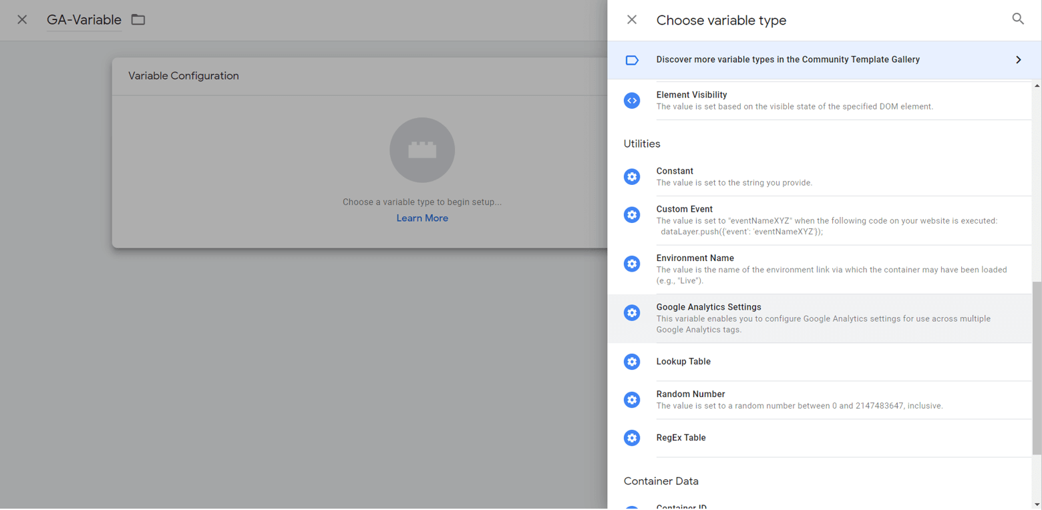The width and height of the screenshot is (1042, 510).
Task: Click the Environment Name gear icon
Action: coord(631,264)
